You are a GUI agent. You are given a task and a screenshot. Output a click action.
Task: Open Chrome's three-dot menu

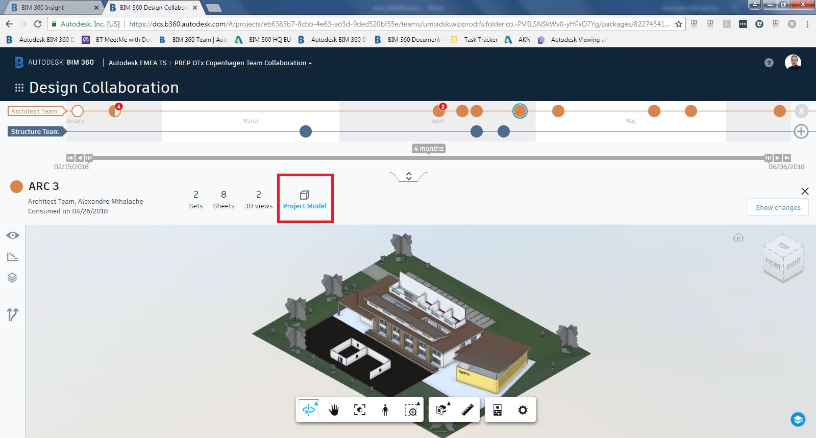(x=807, y=24)
